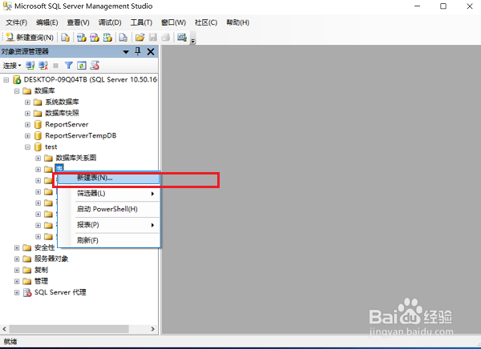Choose 刷新(F) in context menu

pos(109,240)
